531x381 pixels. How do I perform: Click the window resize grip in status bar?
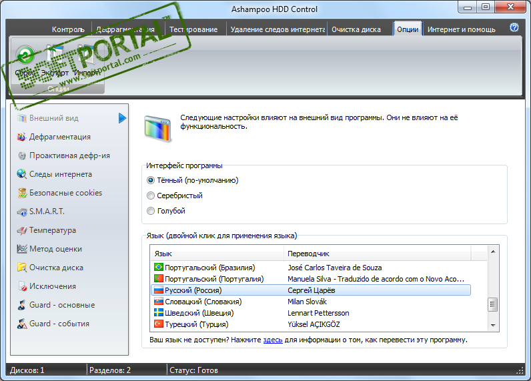point(520,370)
